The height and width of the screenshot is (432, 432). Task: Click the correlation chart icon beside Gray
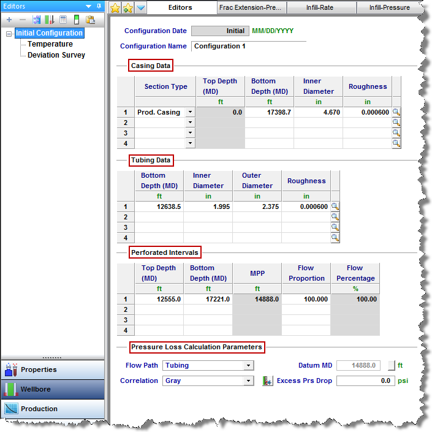267,381
